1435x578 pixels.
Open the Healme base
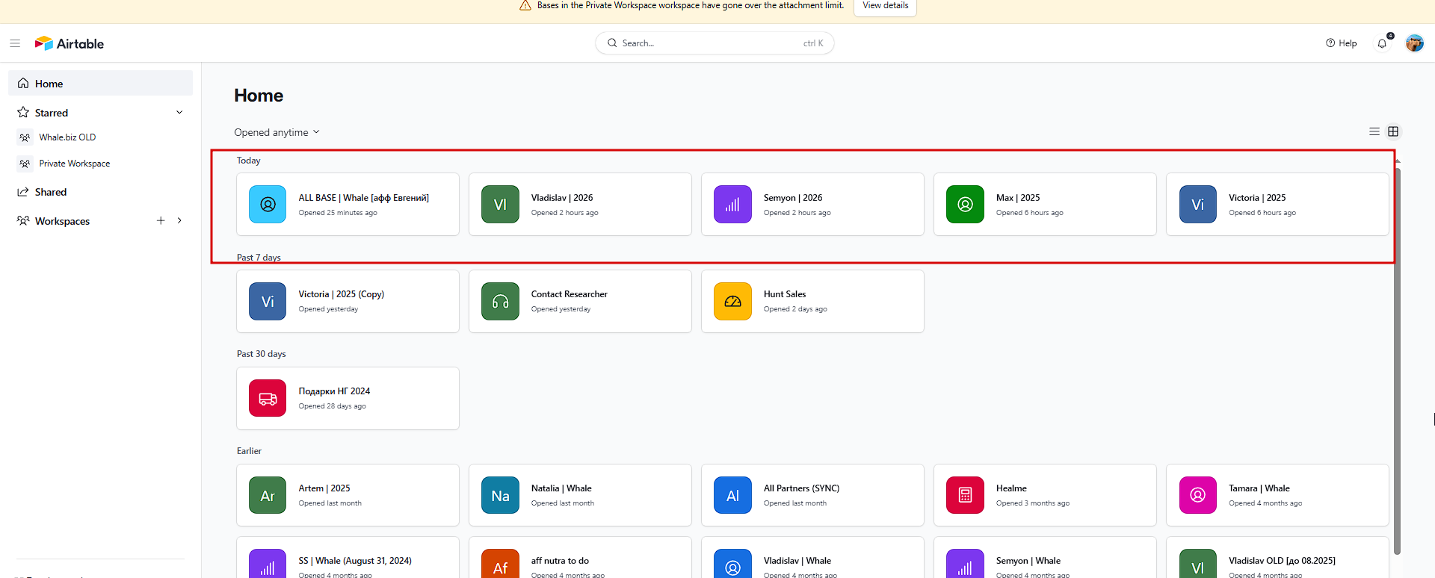tap(1045, 495)
